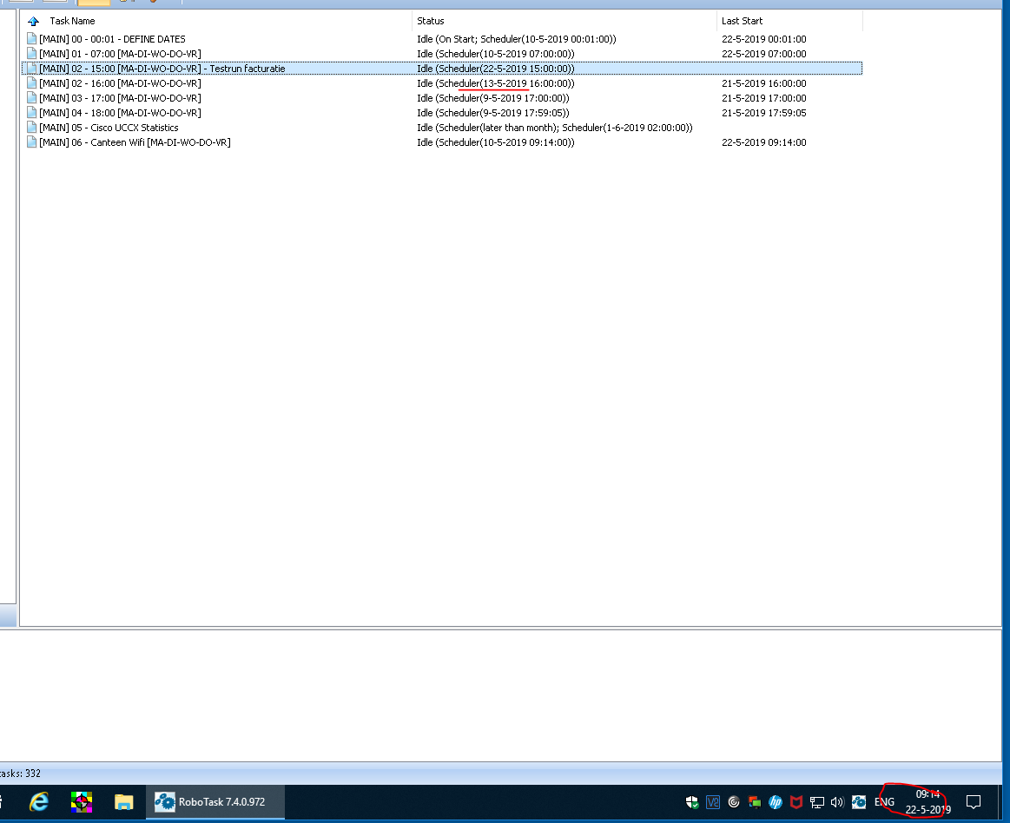Open Internet Explorer from the taskbar

[39, 802]
